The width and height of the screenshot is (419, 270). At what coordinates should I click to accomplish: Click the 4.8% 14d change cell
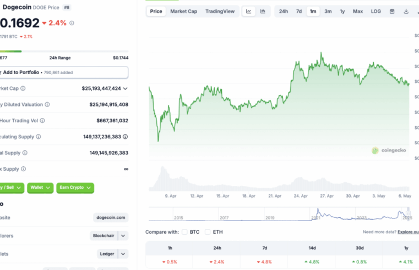(312, 262)
